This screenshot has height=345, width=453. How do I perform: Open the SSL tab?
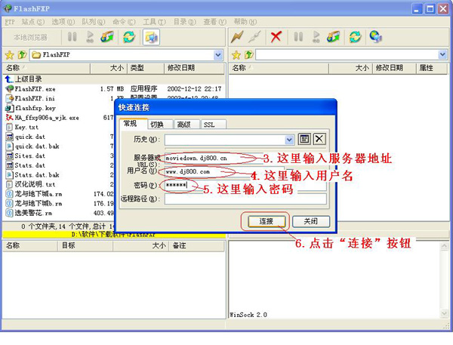(x=208, y=124)
